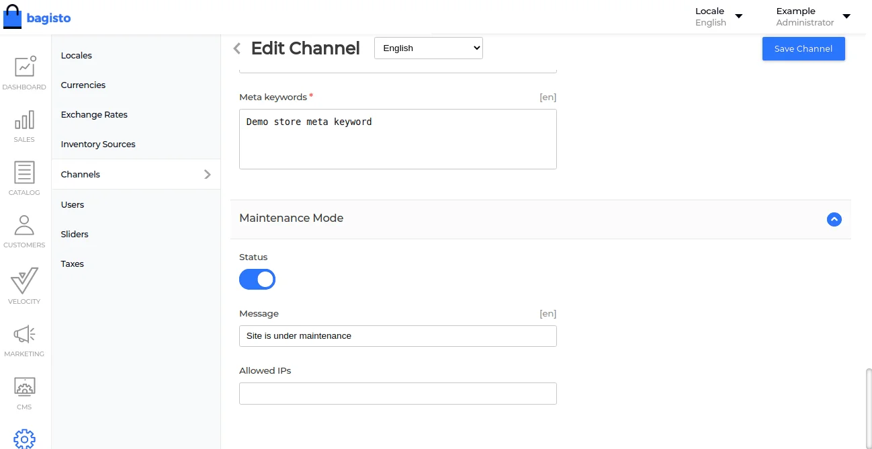The width and height of the screenshot is (872, 449).
Task: Open the Locale dropdown in header
Action: tap(718, 17)
